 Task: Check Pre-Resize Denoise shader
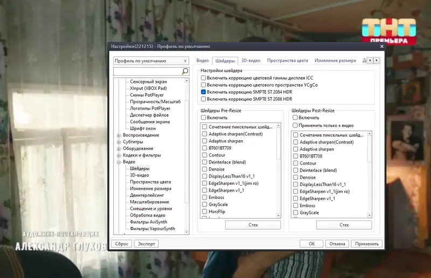(x=205, y=169)
